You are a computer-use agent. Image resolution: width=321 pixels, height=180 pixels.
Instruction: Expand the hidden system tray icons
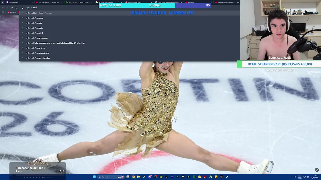(x=291, y=177)
